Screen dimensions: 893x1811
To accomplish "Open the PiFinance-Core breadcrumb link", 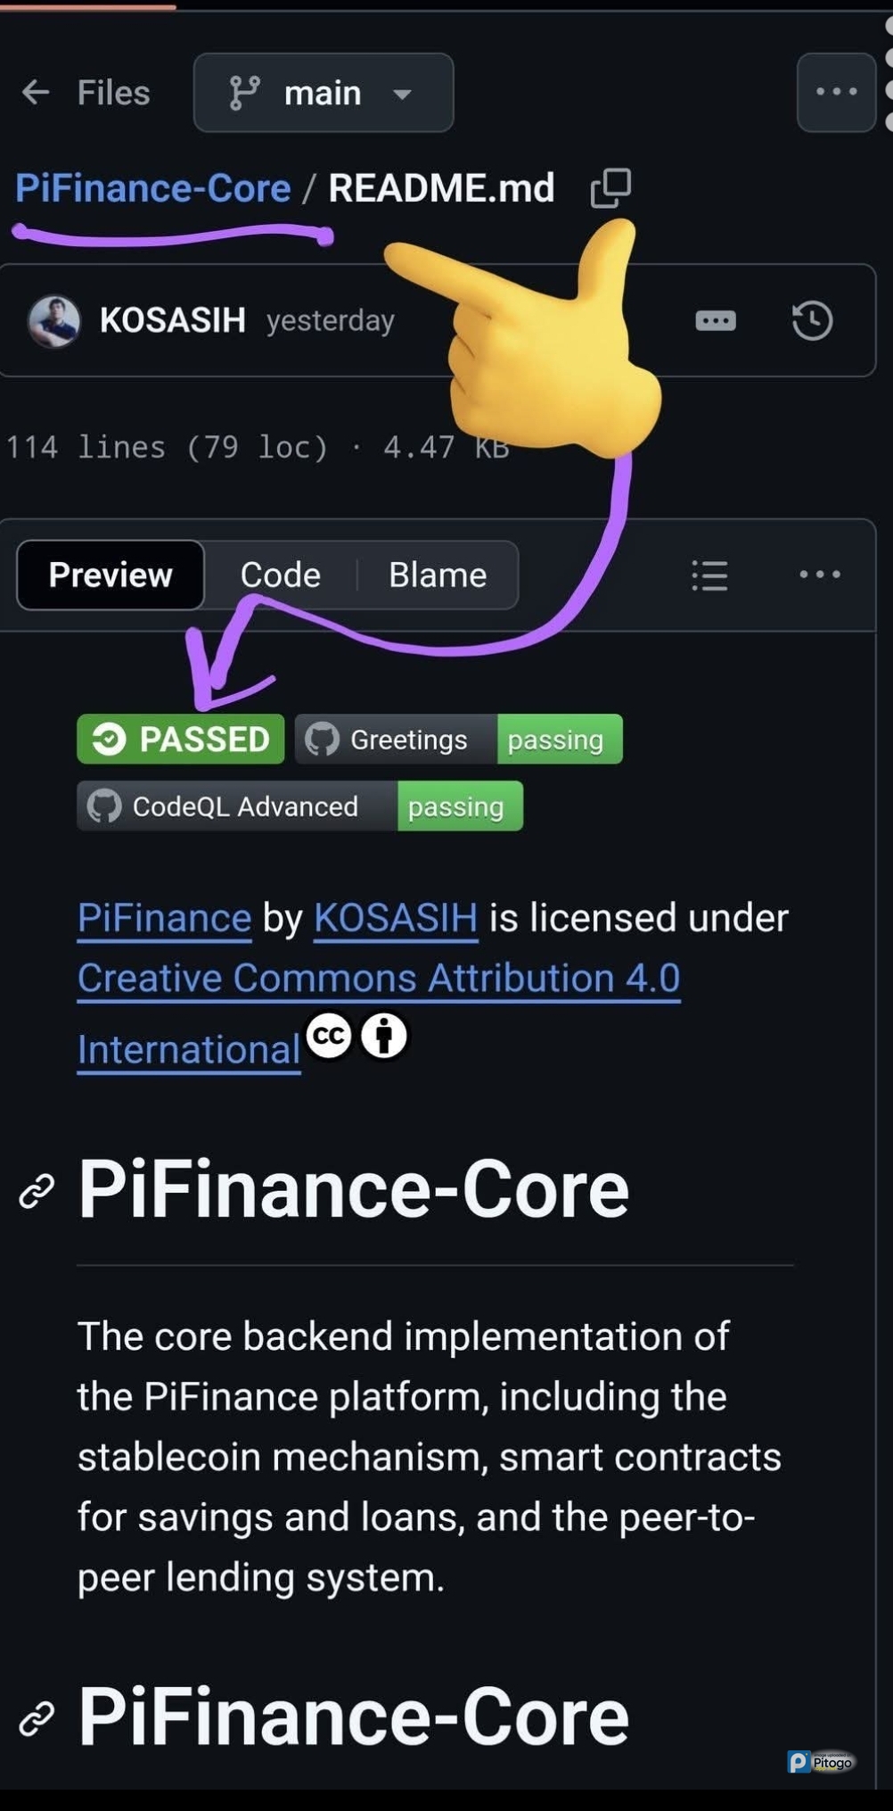I will pyautogui.click(x=153, y=188).
